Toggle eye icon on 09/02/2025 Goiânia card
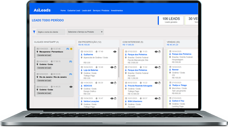Image resolution: width=228 pixels, height=127 pixels. click(71, 87)
